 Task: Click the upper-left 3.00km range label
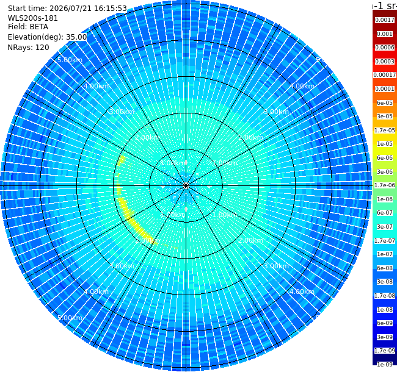pos(122,112)
